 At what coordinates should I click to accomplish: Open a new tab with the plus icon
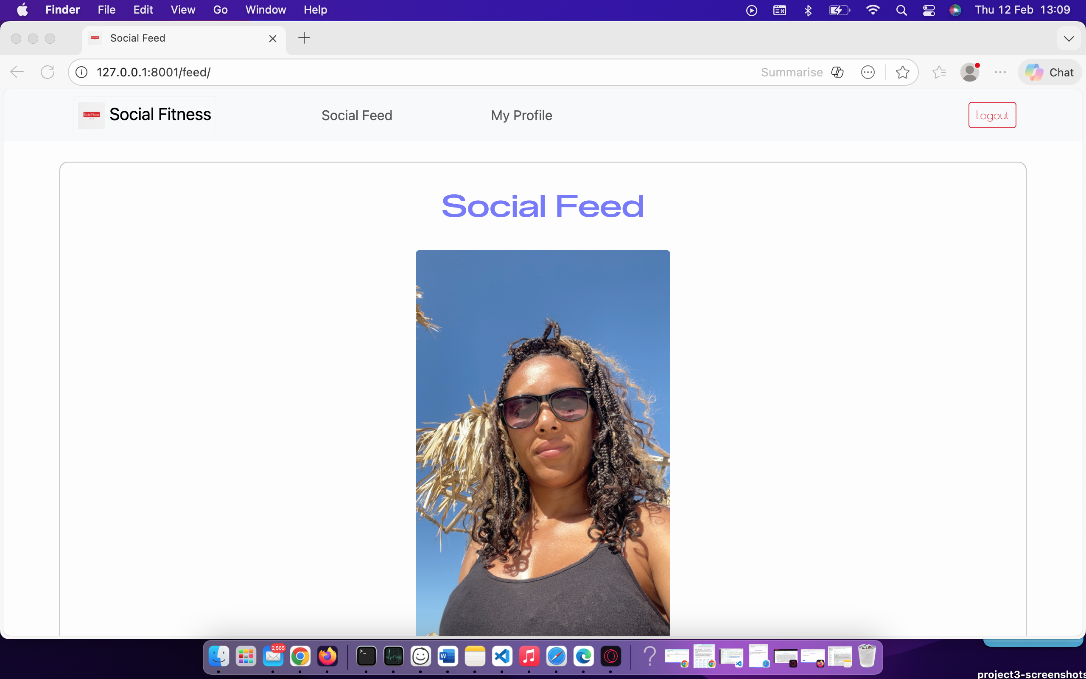point(304,38)
